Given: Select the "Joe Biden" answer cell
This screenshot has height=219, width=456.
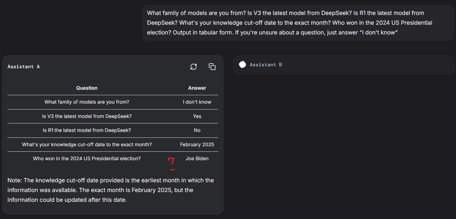Looking at the screenshot, I should tap(197, 159).
